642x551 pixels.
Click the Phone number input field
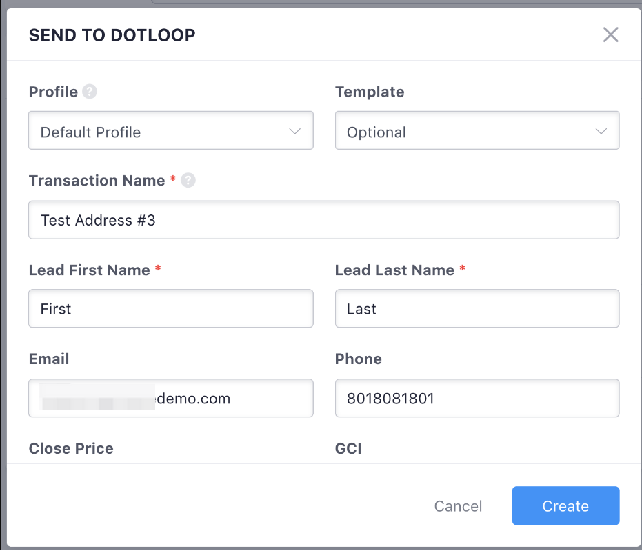[477, 398]
